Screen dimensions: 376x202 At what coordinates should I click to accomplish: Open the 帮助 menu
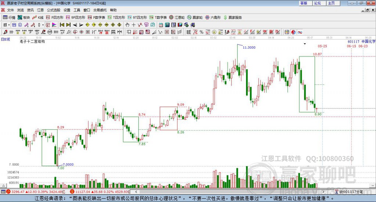coord(113,10)
